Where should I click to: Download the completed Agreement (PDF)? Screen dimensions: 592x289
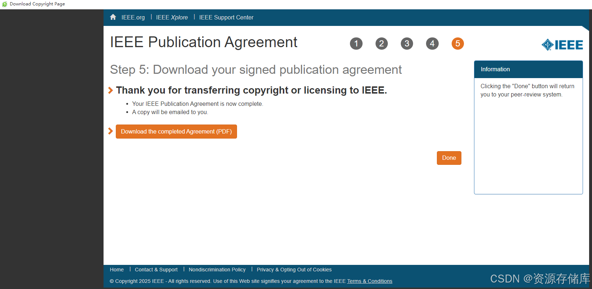click(176, 131)
